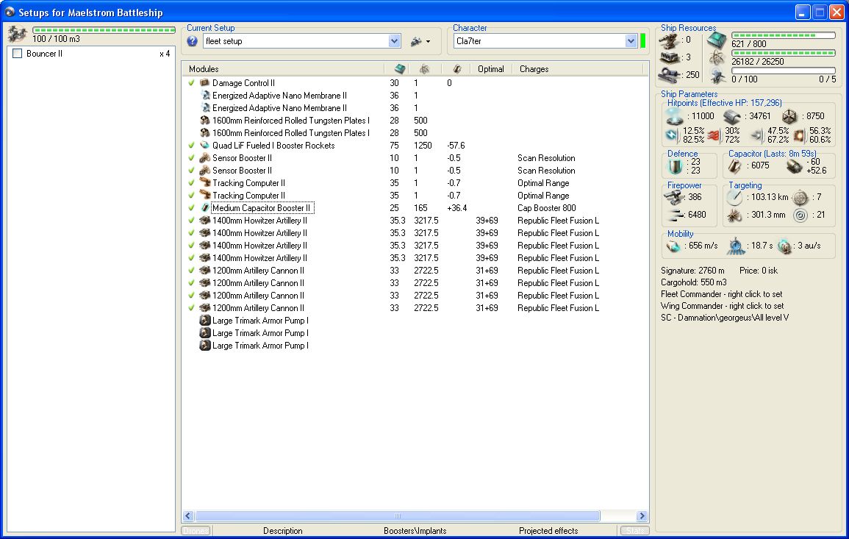Click the armor hitpoints icon showing 34761
849x539 pixels.
coord(732,116)
